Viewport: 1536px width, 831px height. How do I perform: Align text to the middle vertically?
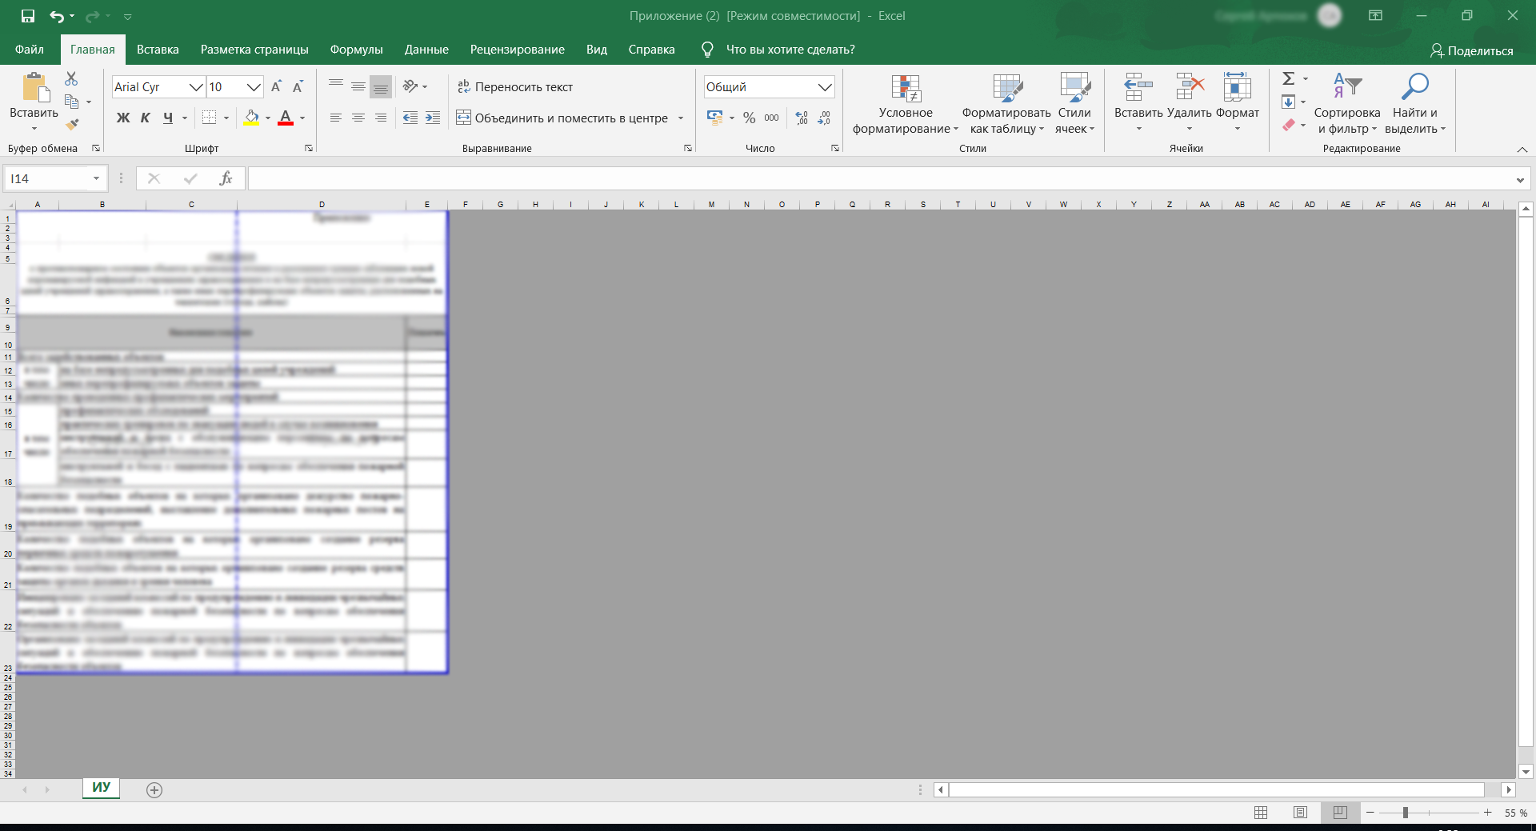tap(358, 86)
